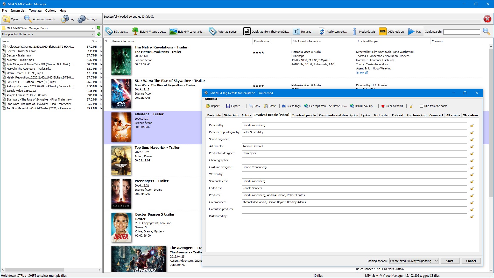Click the quick search magnifier icon
This screenshot has width=494, height=278.
point(486,31)
